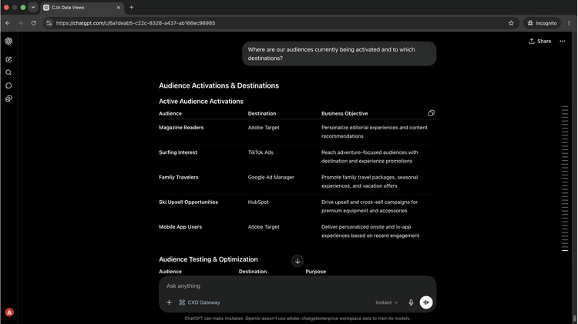Add attachment with plus icon
Viewport: 578px width, 324px height.
pos(169,302)
